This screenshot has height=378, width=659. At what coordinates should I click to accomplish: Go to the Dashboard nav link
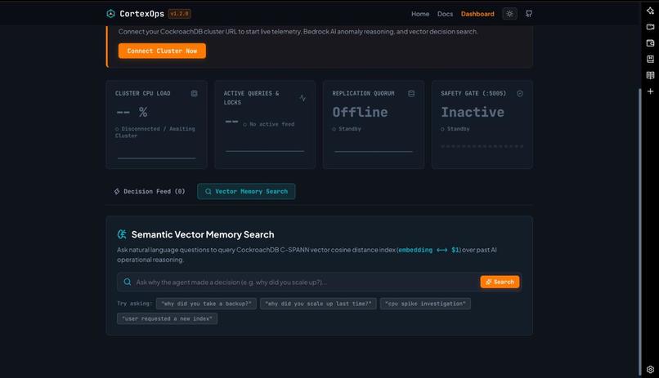click(477, 14)
